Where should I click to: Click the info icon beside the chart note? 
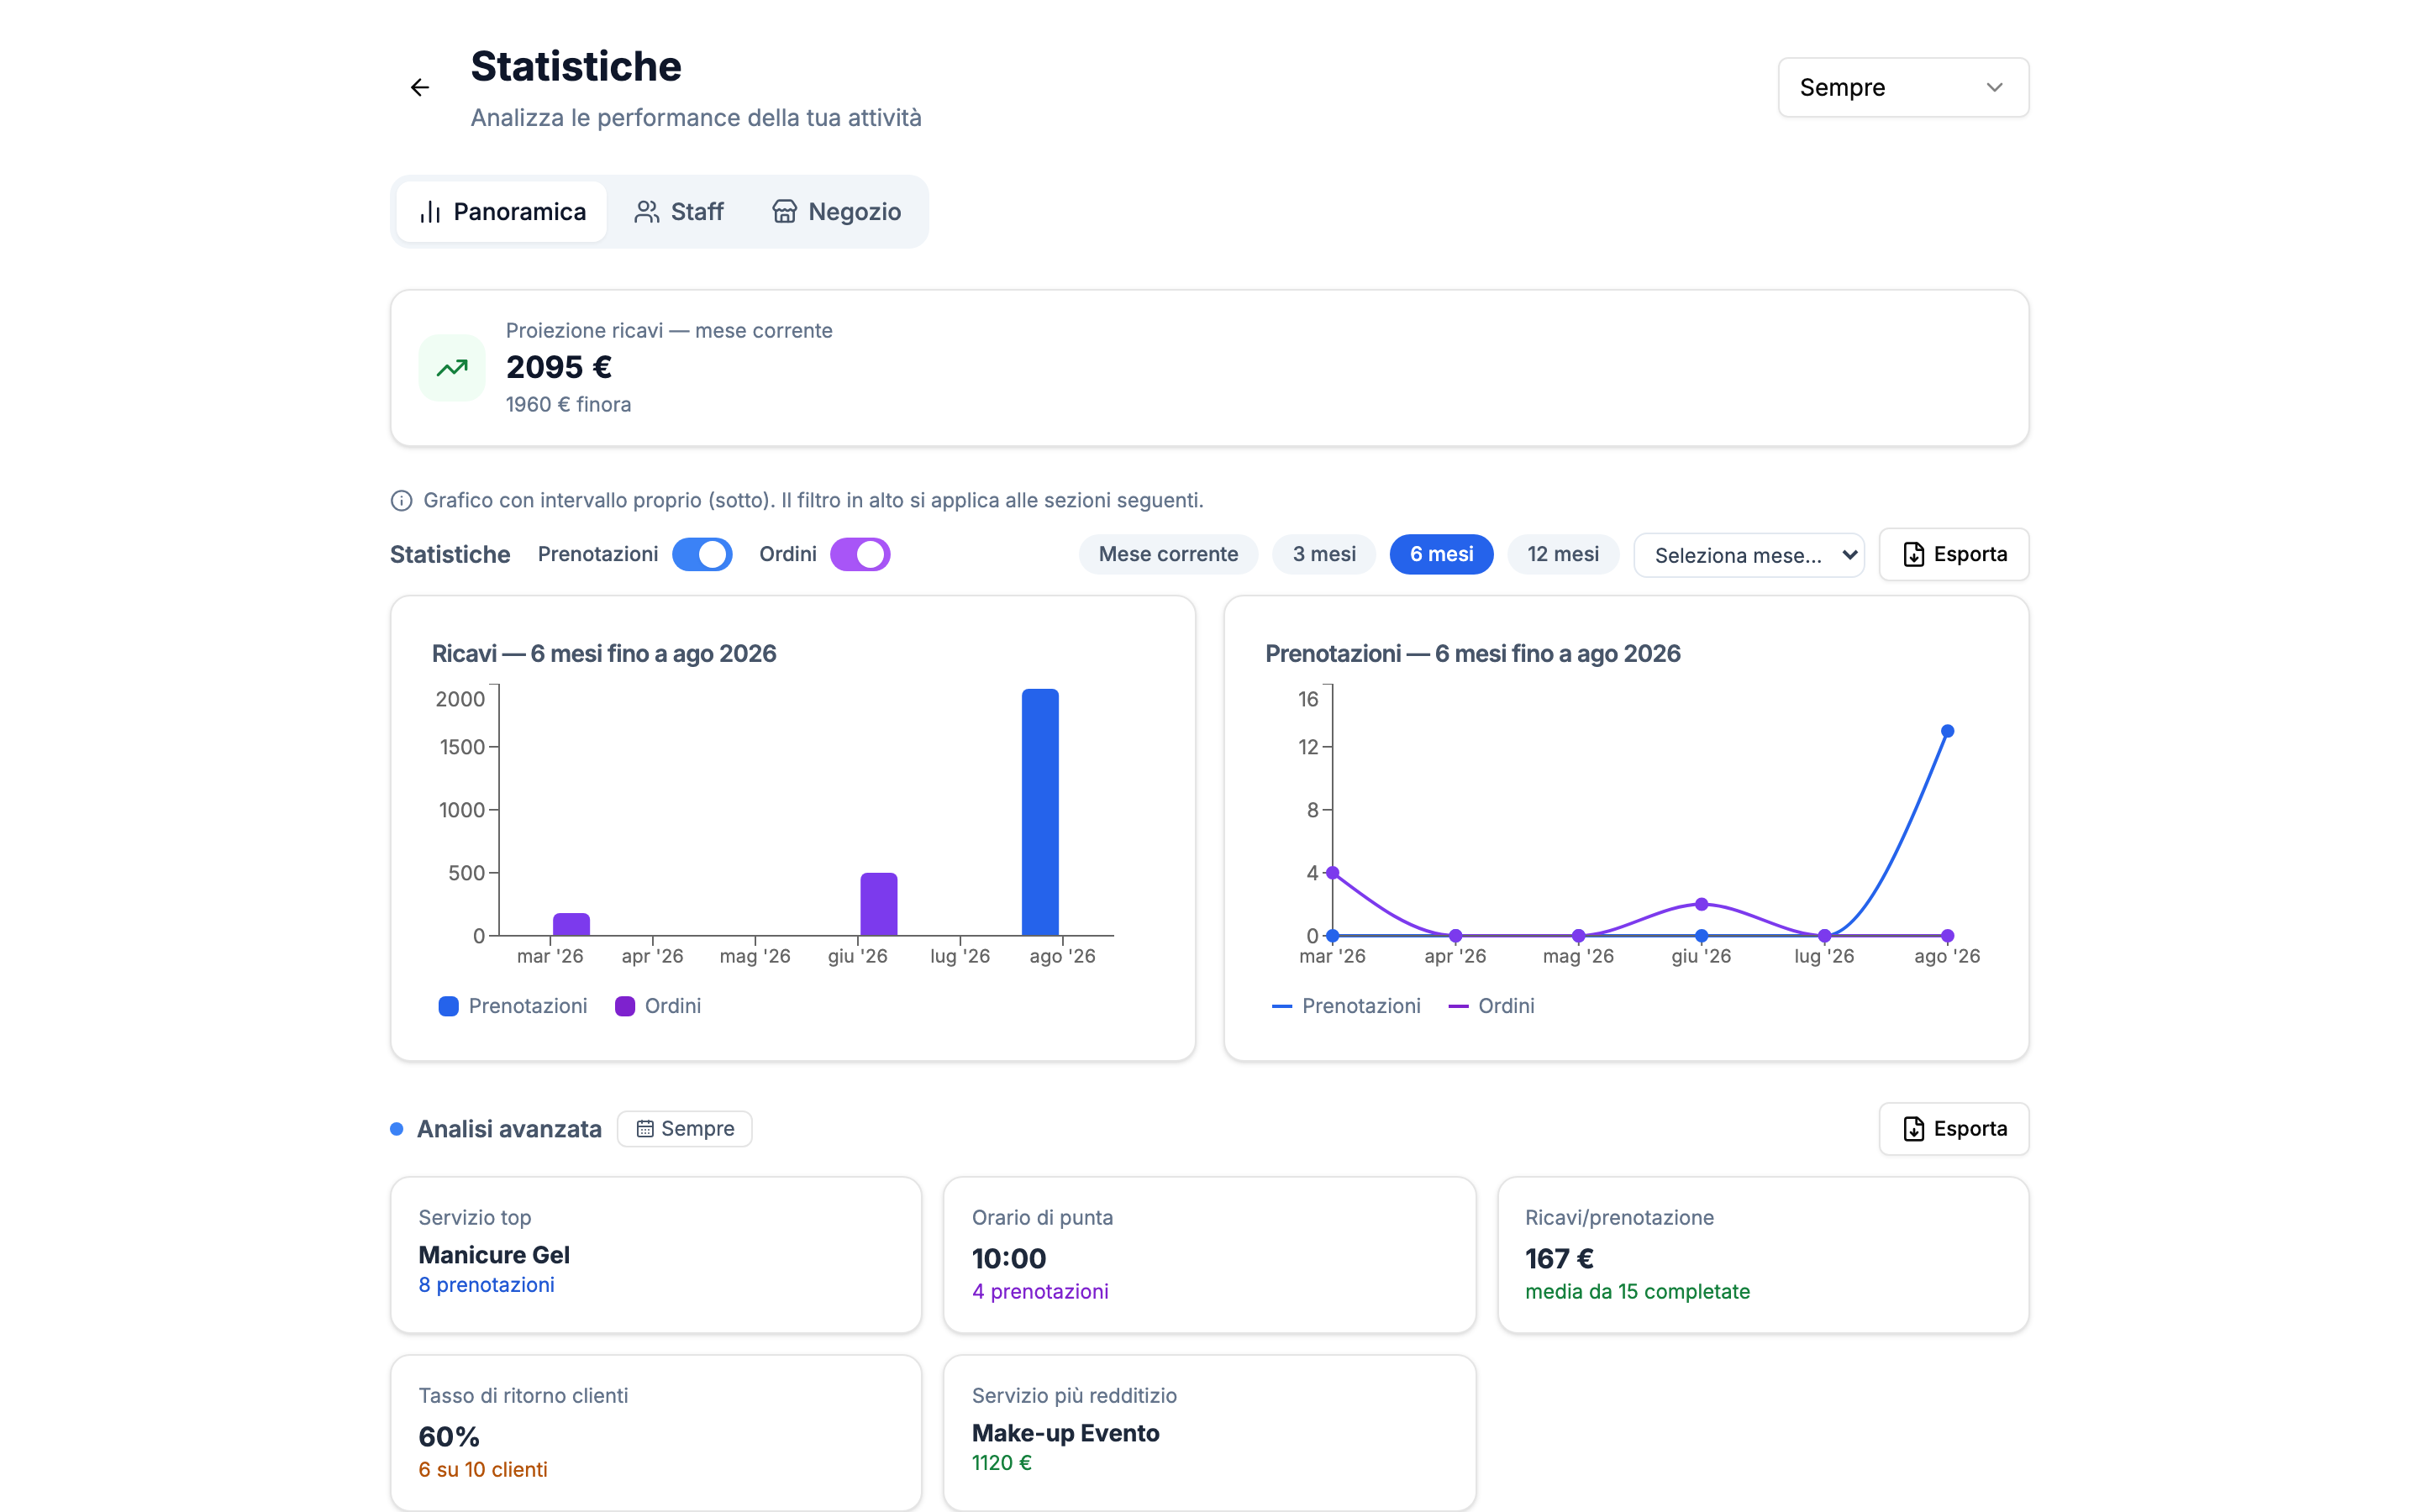coord(401,500)
